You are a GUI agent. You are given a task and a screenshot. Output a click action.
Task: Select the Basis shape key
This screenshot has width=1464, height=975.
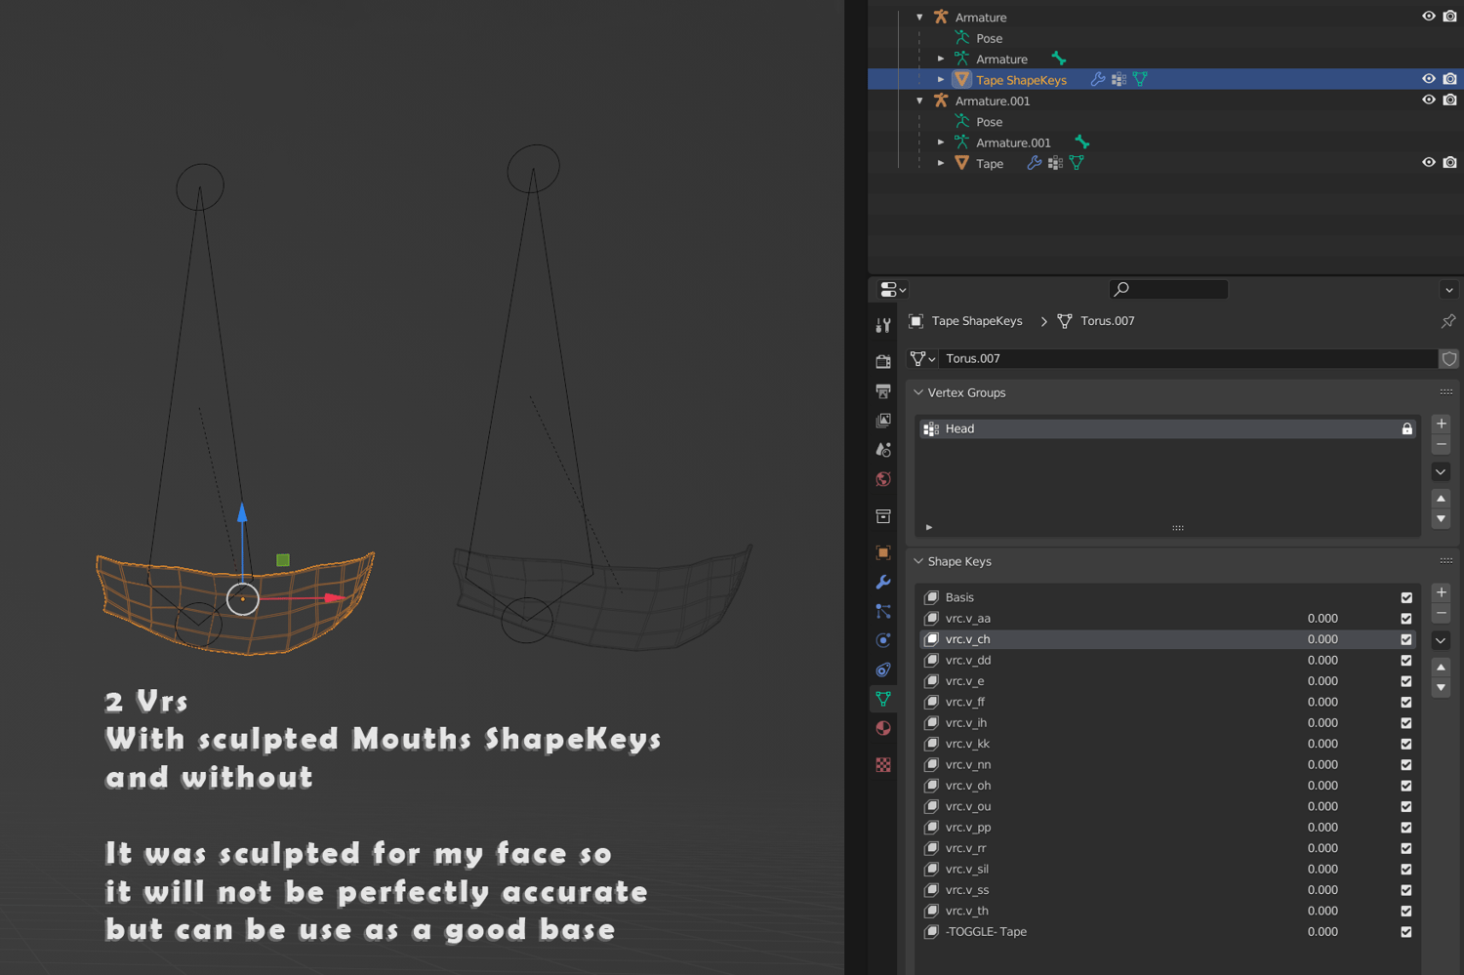pos(1168,597)
